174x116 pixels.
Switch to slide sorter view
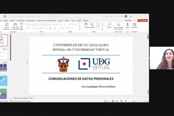[117, 101]
